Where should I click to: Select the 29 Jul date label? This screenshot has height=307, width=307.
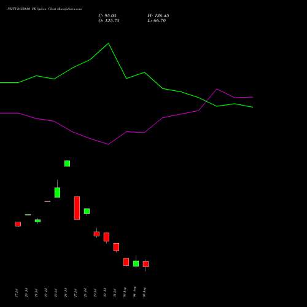click(x=95, y=292)
